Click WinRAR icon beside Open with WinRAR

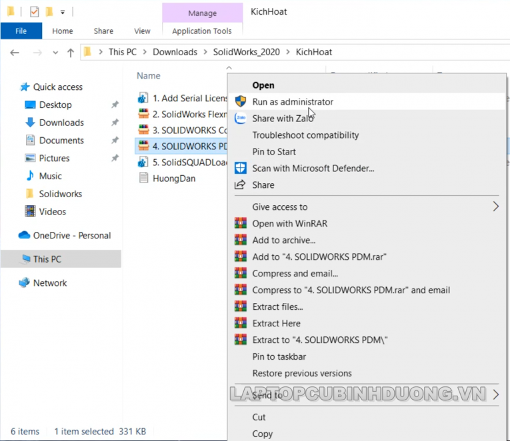click(241, 223)
